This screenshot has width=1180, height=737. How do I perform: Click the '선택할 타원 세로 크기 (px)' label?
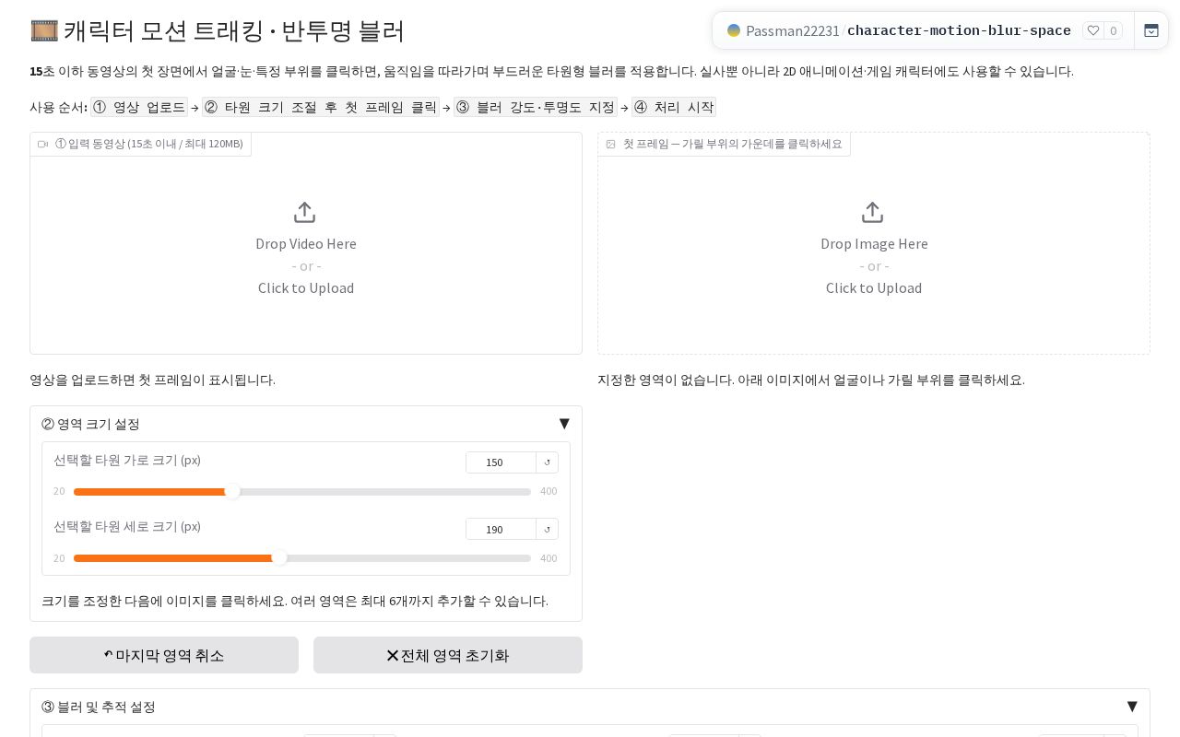coord(127,526)
